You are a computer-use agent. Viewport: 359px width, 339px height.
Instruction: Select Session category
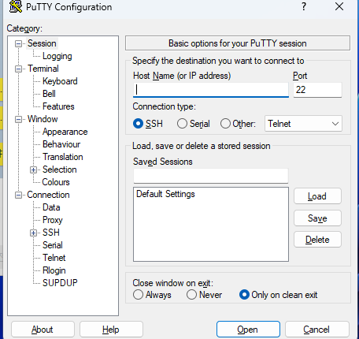pyautogui.click(x=42, y=43)
